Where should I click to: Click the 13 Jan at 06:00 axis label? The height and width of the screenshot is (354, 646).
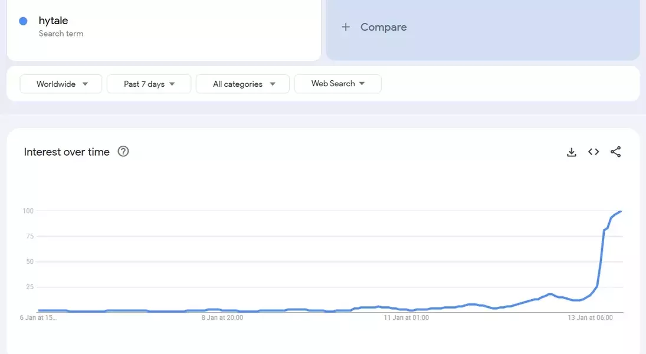(x=590, y=317)
